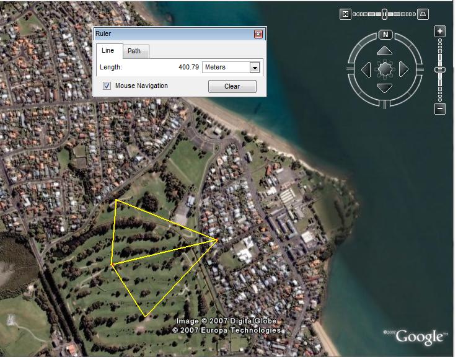Pan map right with compass arrow
The width and height of the screenshot is (471, 357).
(x=403, y=69)
